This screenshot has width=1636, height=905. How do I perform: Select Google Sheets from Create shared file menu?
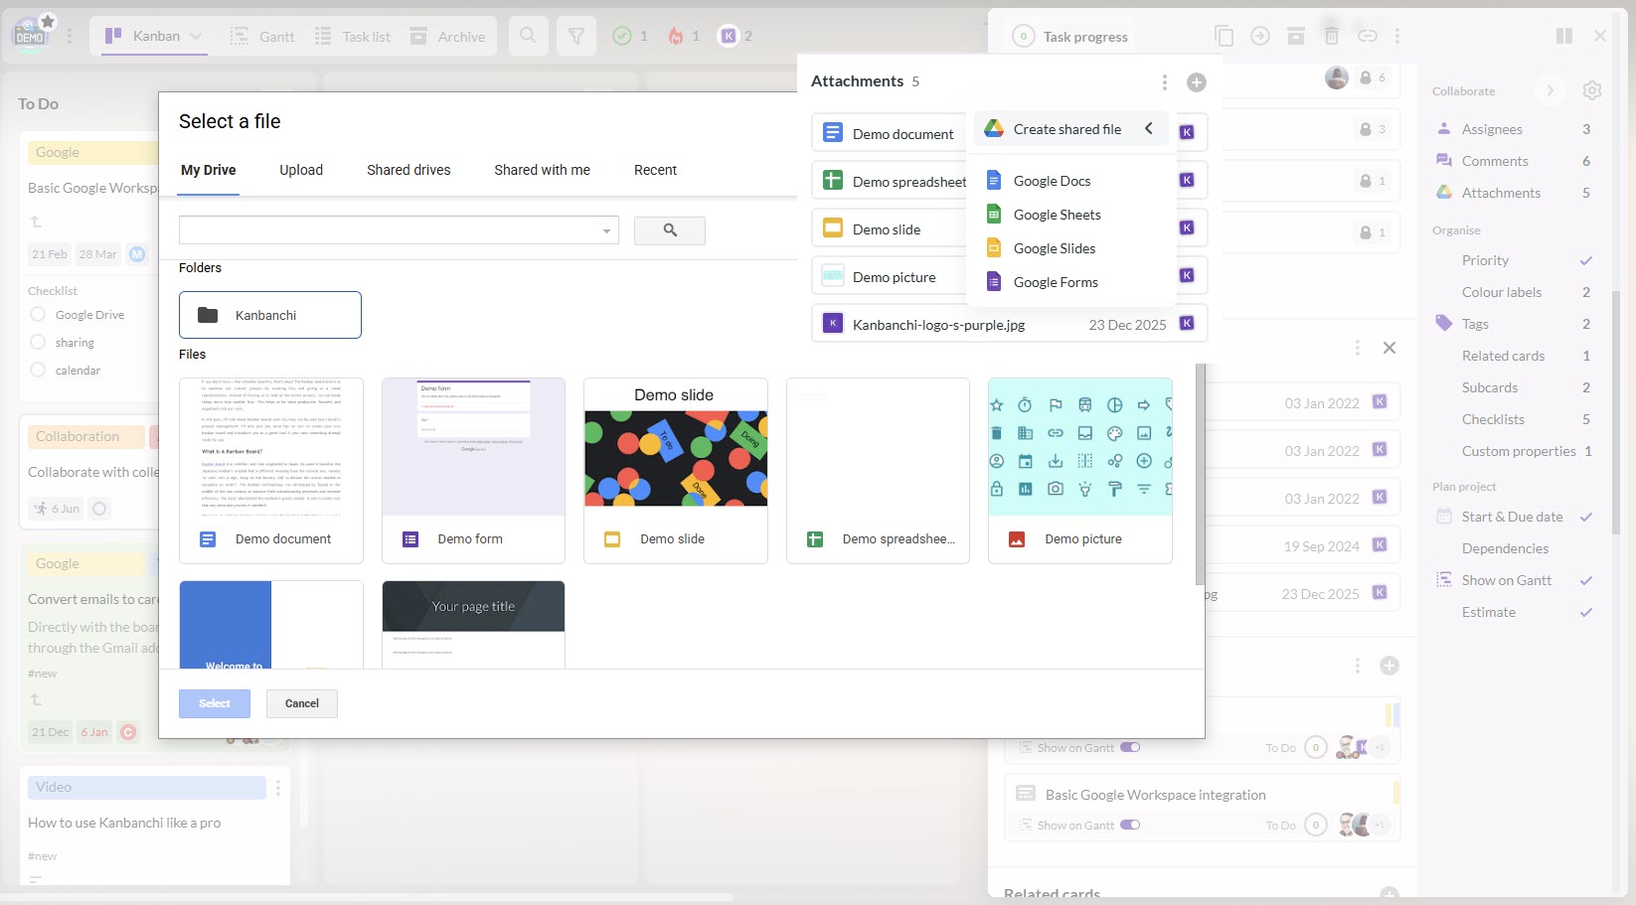tap(1057, 214)
